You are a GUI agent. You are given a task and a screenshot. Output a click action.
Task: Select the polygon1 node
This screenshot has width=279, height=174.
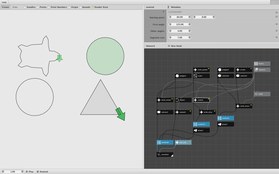tap(183, 76)
